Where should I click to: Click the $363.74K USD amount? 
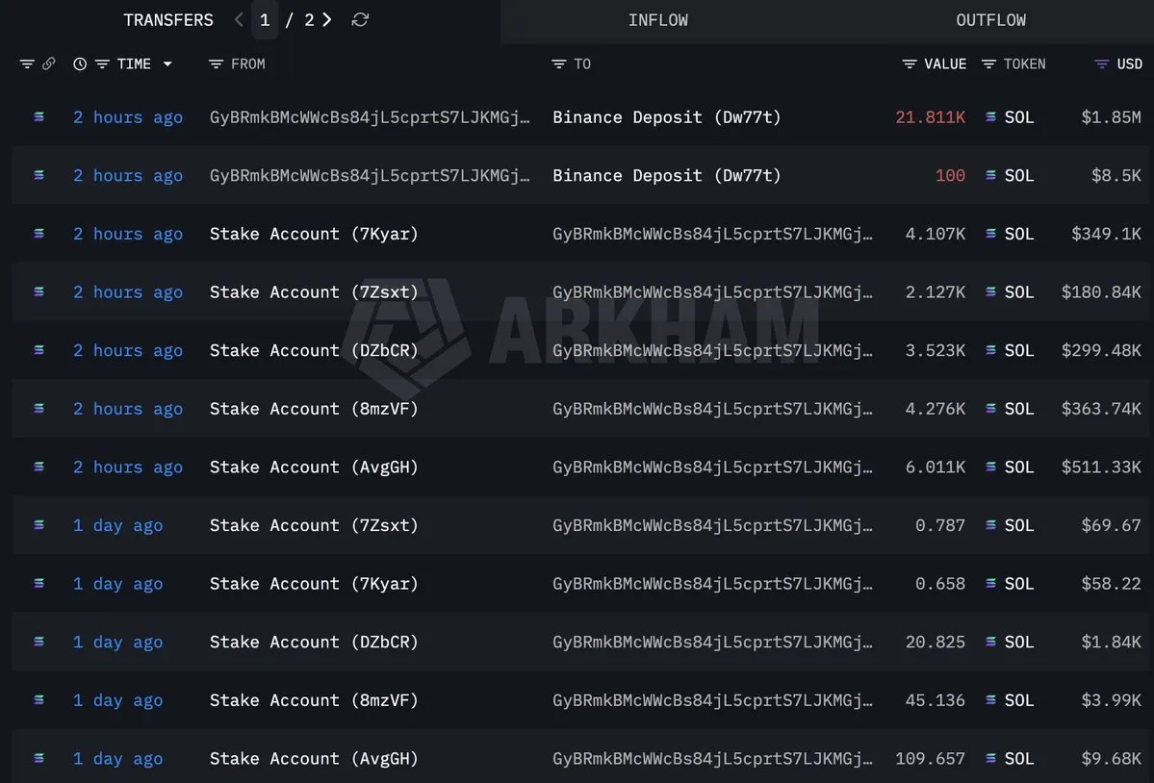[x=1101, y=408]
